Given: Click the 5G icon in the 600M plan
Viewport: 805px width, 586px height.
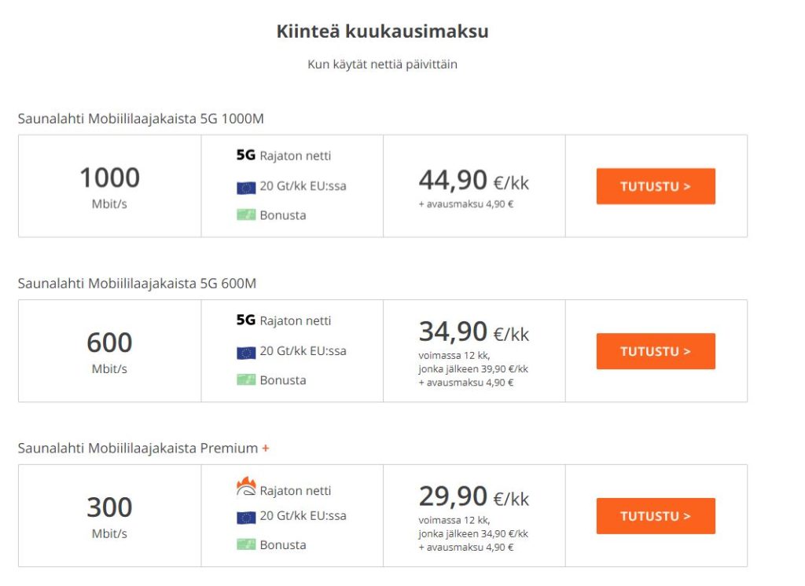Looking at the screenshot, I should 246,320.
